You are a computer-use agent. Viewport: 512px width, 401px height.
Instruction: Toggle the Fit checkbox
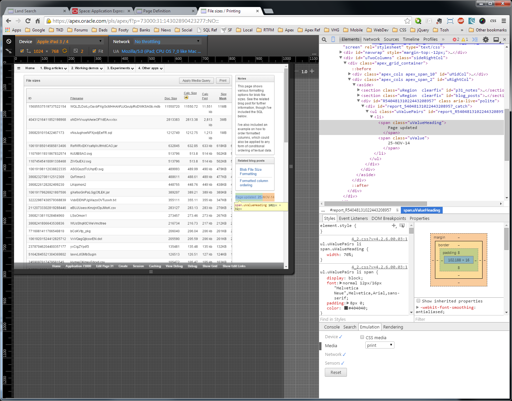tap(94, 51)
